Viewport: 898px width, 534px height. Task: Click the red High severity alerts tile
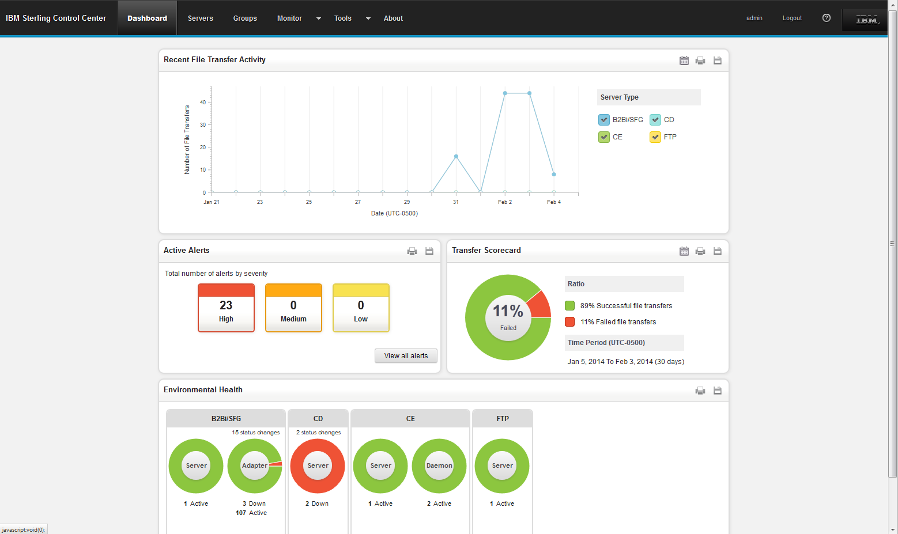[226, 308]
